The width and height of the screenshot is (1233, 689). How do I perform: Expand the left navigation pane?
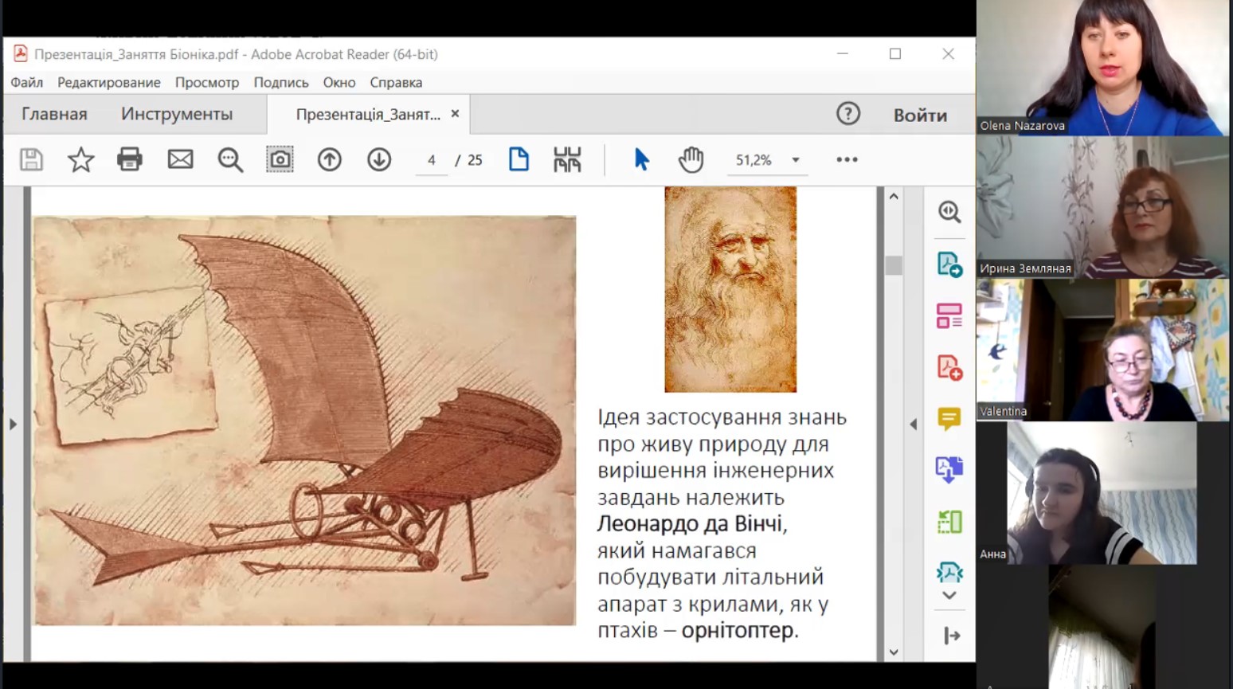click(13, 425)
